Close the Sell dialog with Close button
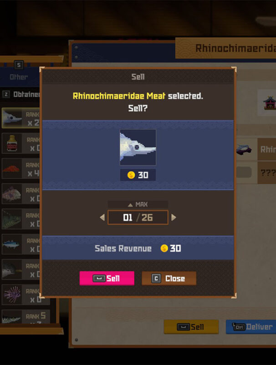 [x=169, y=278]
